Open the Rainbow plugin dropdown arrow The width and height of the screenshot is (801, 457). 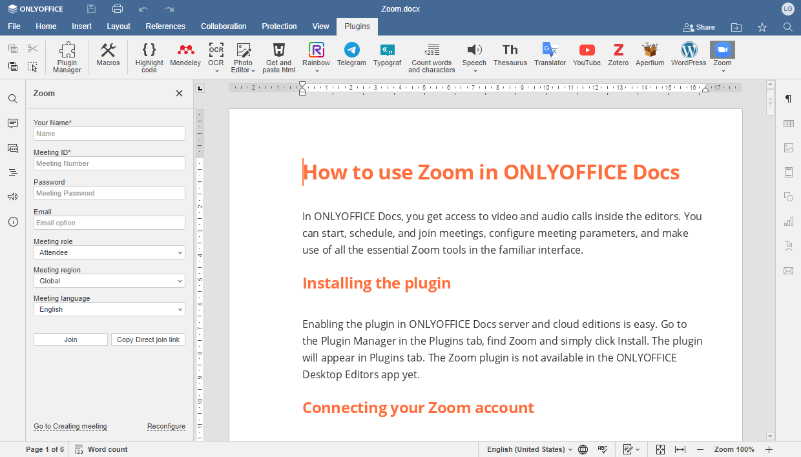(317, 71)
